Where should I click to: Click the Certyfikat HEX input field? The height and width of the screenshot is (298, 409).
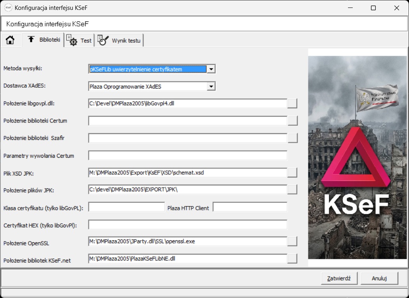(188, 224)
